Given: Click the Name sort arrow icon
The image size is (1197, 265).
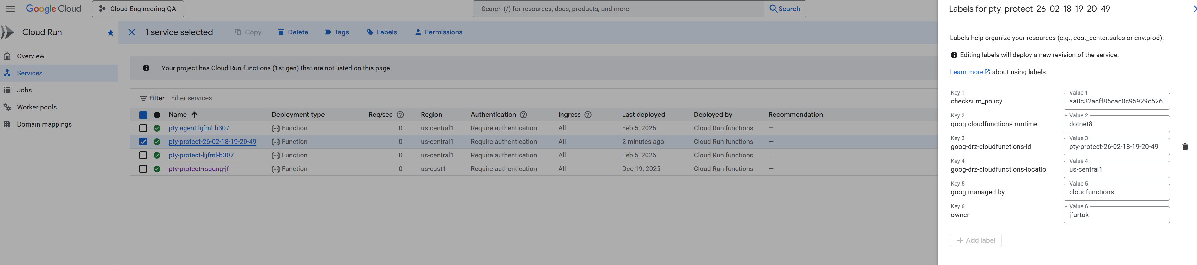Looking at the screenshot, I should 194,115.
